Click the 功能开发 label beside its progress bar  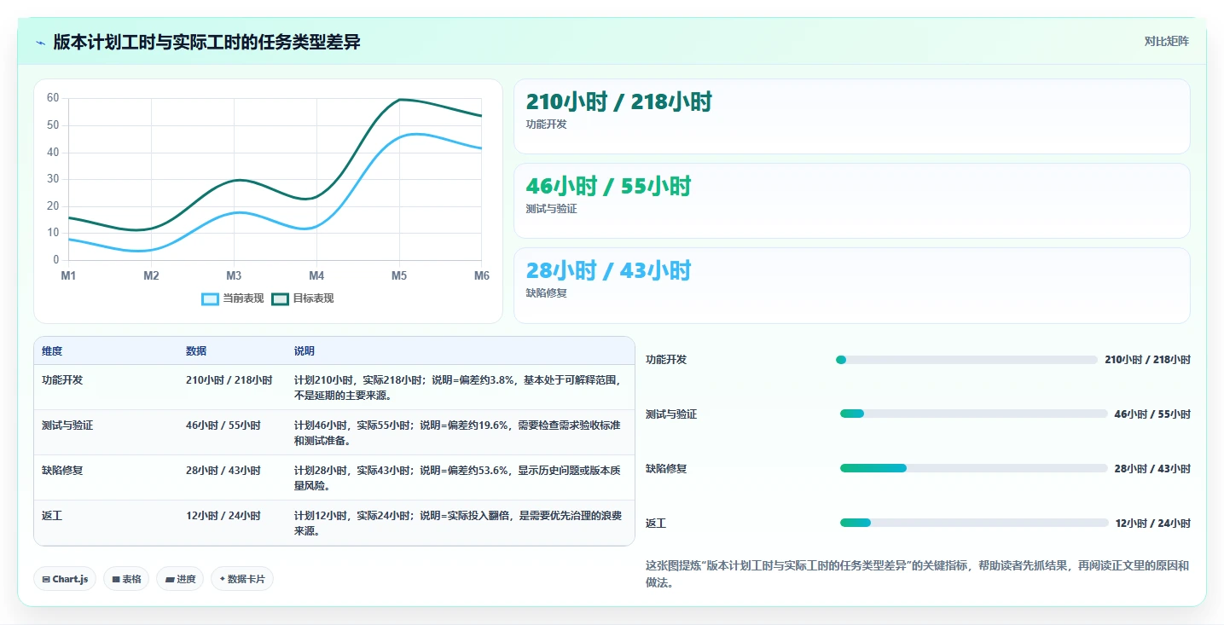point(666,360)
